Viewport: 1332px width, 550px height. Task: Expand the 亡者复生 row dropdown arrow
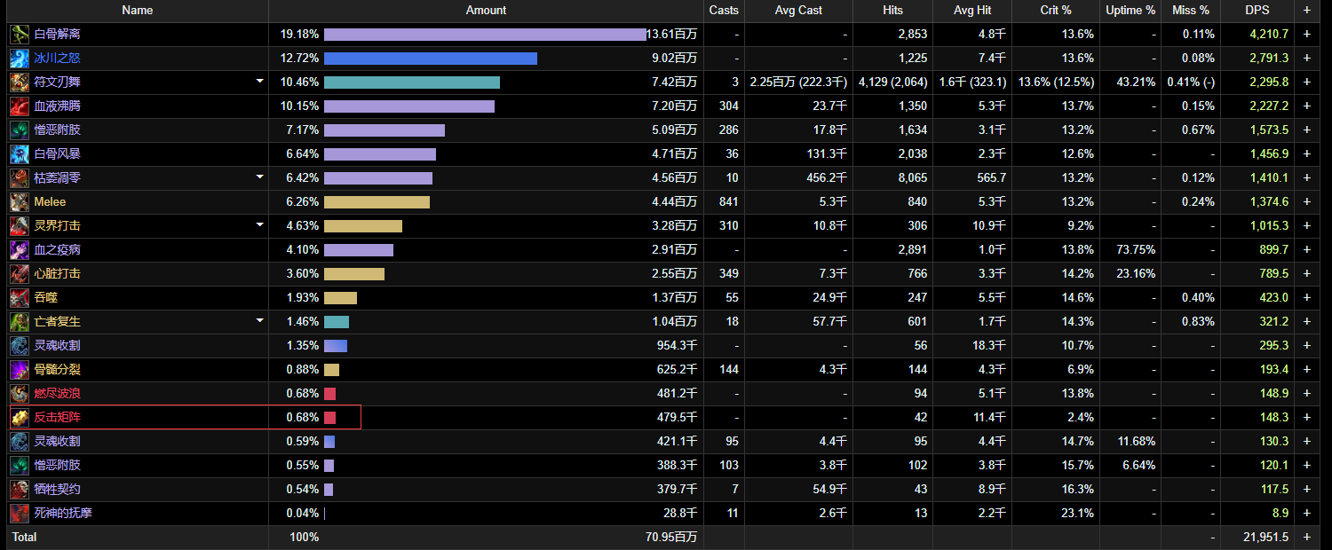(259, 321)
